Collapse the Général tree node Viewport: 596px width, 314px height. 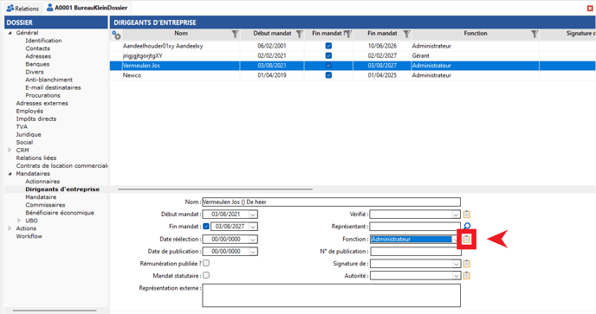10,33
